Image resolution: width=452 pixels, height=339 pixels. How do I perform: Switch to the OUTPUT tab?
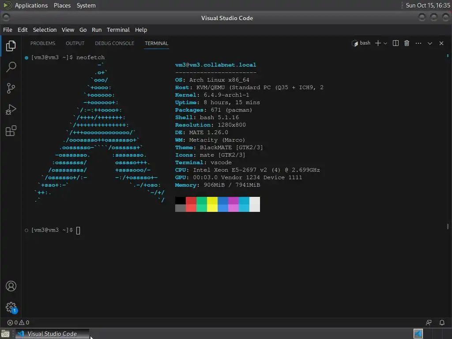tap(75, 43)
